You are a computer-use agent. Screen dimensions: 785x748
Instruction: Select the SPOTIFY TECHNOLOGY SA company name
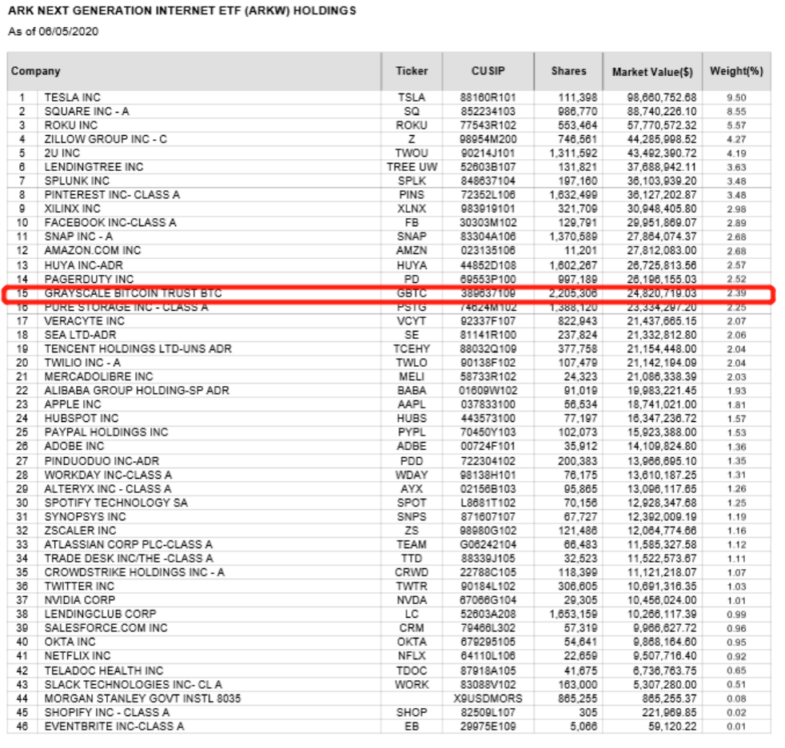(116, 503)
